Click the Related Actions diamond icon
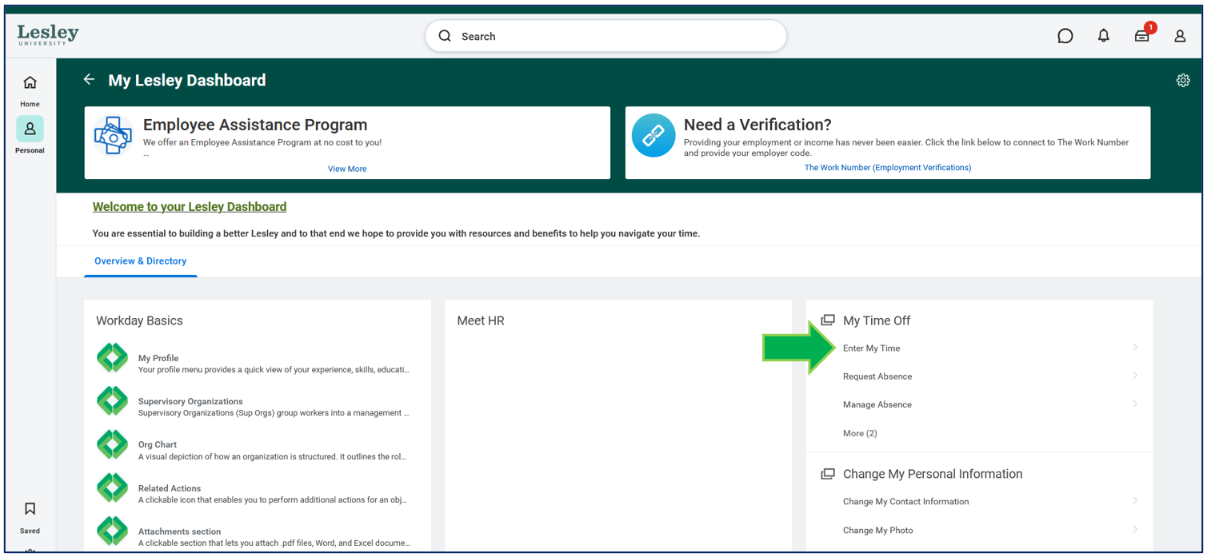This screenshot has width=1207, height=557. pyautogui.click(x=113, y=487)
